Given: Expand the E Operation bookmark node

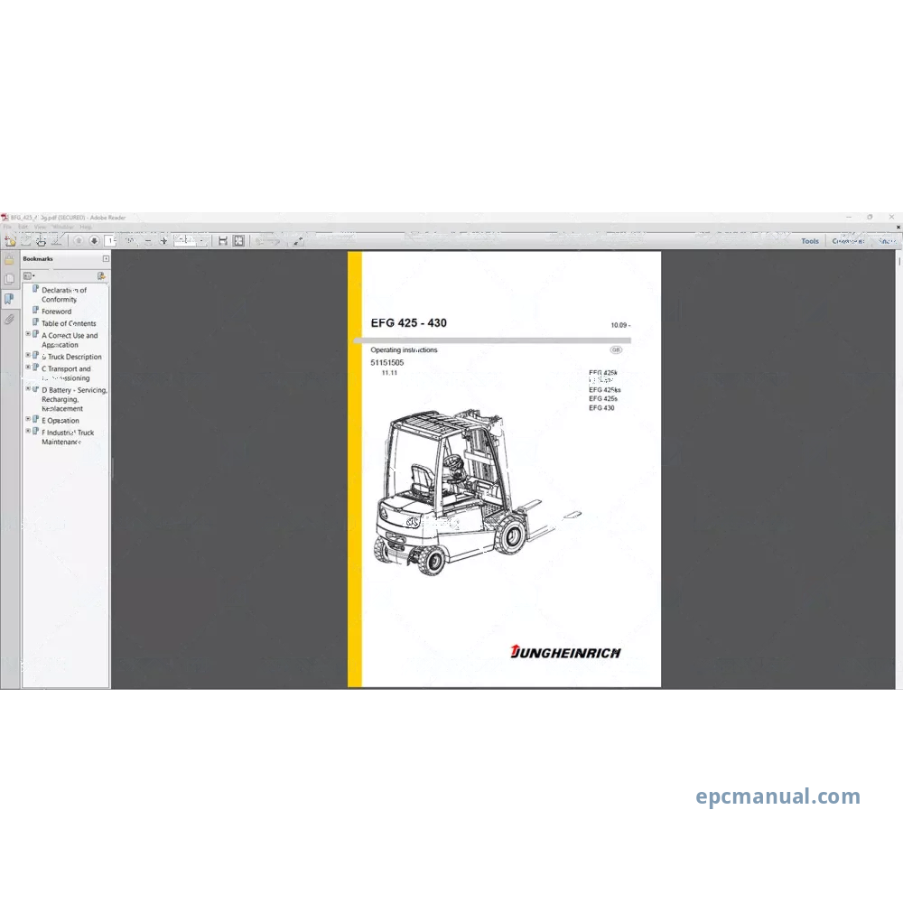Looking at the screenshot, I should click(x=28, y=419).
